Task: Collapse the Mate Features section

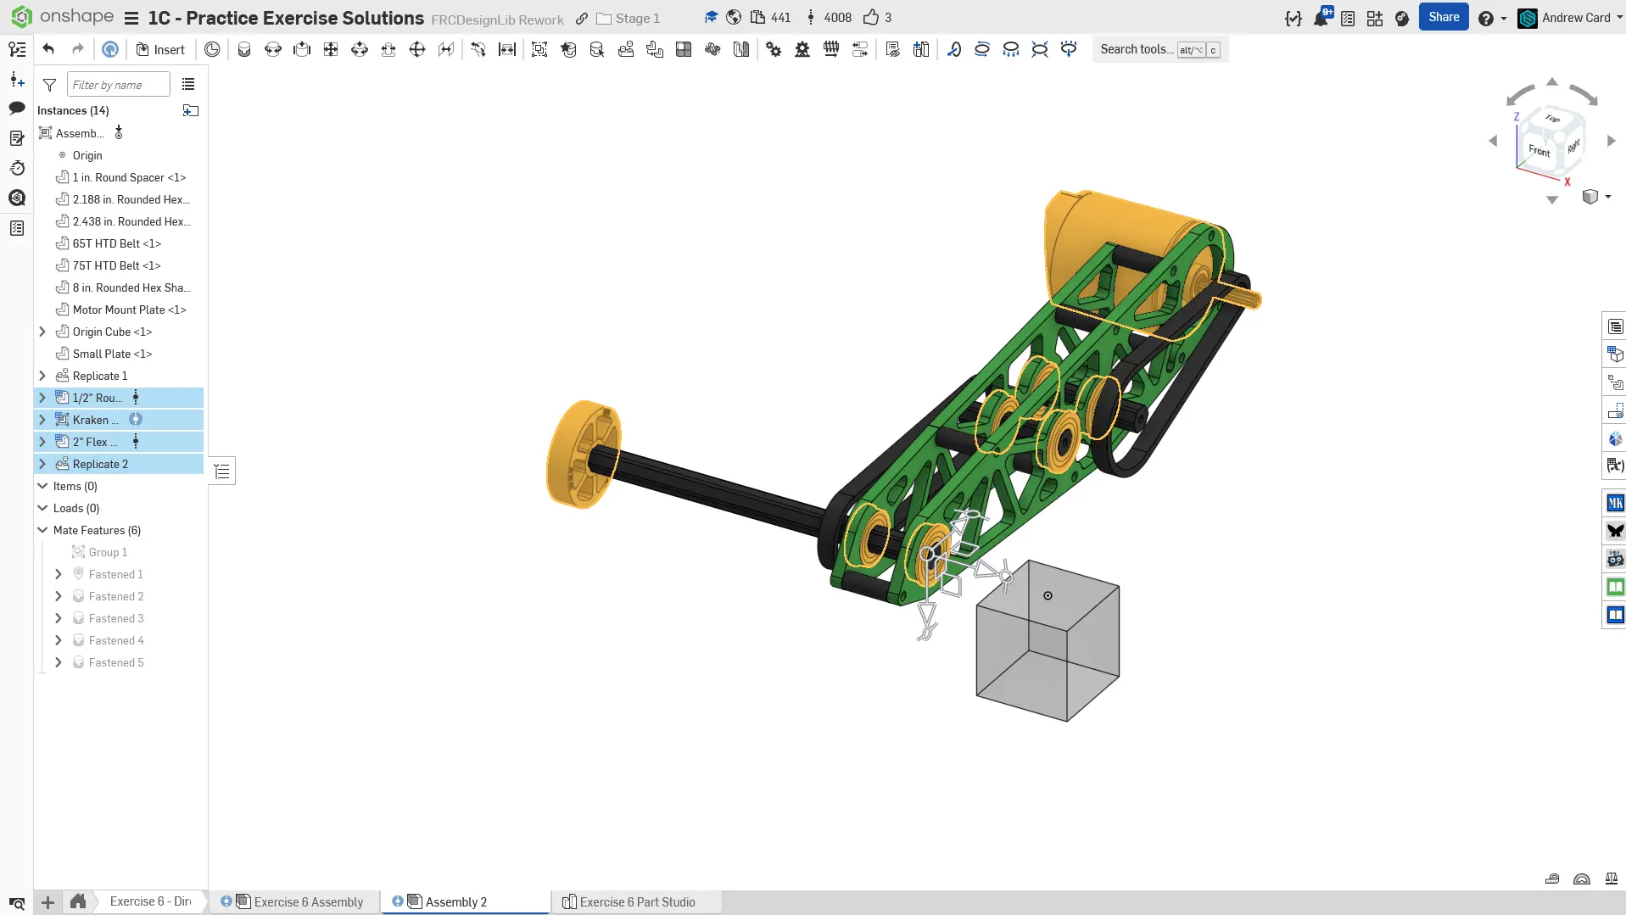Action: (x=42, y=530)
